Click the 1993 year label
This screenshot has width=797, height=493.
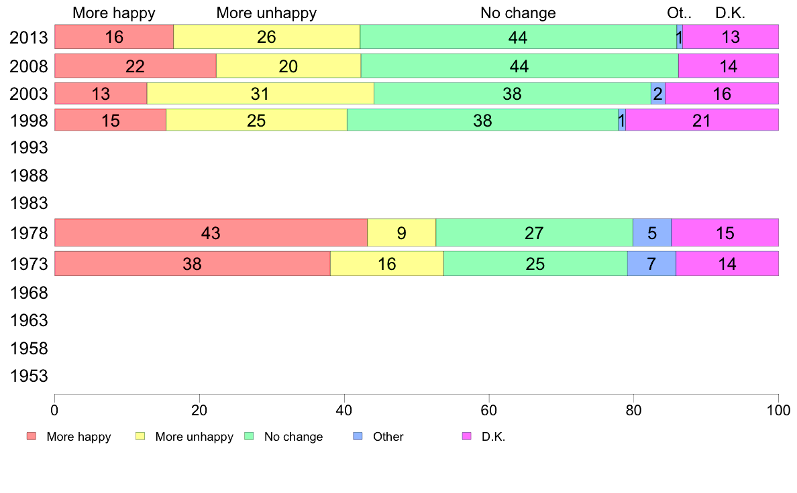[x=29, y=147]
